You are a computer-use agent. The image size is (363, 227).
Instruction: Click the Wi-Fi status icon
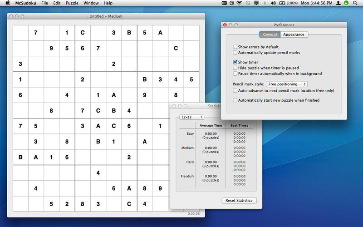pos(240,3)
